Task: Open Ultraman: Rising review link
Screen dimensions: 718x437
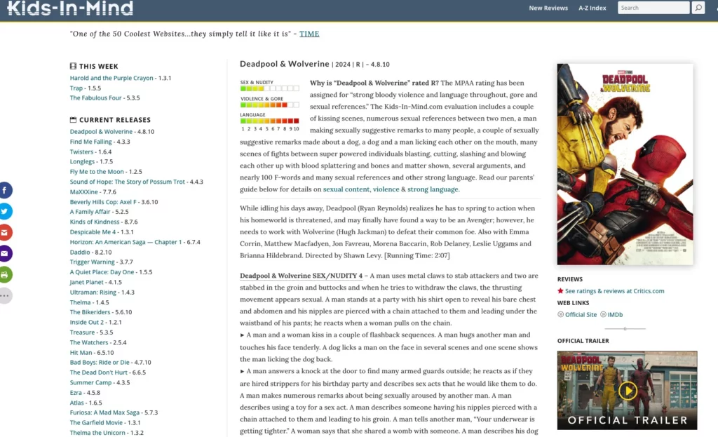Action: (93, 293)
